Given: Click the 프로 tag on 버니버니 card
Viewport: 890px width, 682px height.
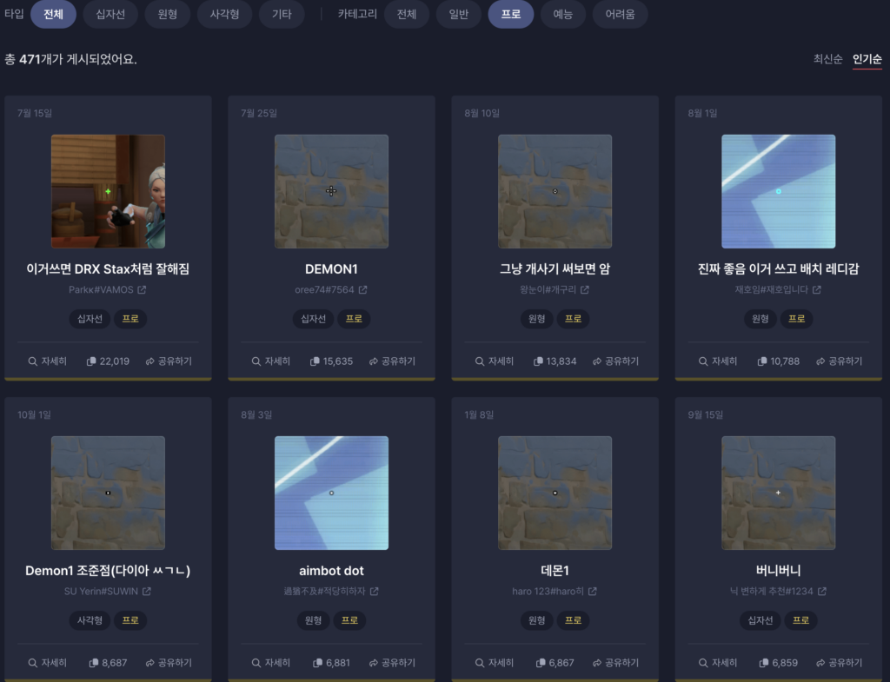Looking at the screenshot, I should click(800, 620).
